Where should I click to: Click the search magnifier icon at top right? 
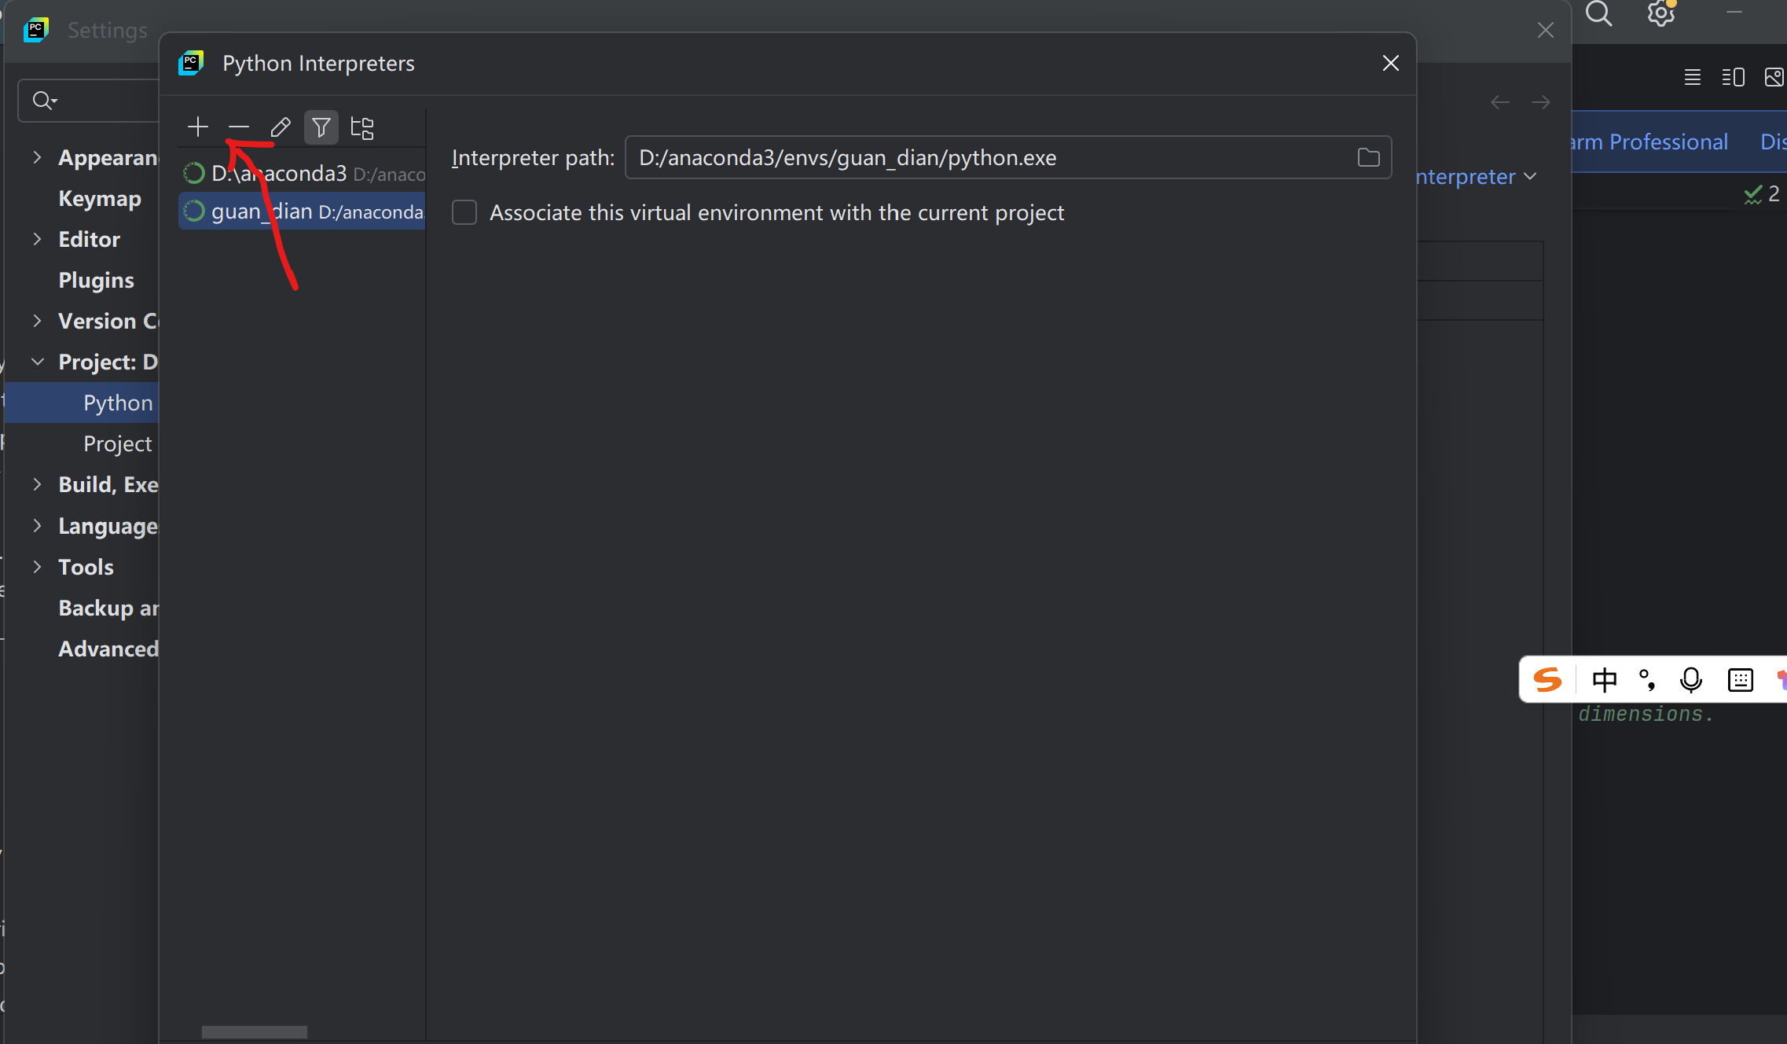click(x=1598, y=13)
